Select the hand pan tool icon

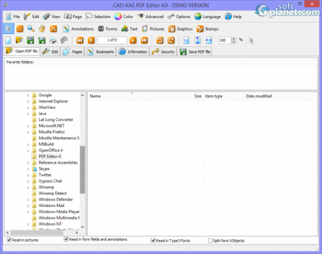click(42, 28)
